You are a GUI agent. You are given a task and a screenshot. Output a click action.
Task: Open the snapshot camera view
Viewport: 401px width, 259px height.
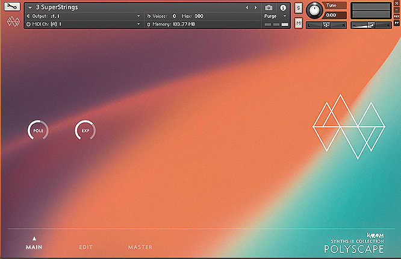coord(269,8)
